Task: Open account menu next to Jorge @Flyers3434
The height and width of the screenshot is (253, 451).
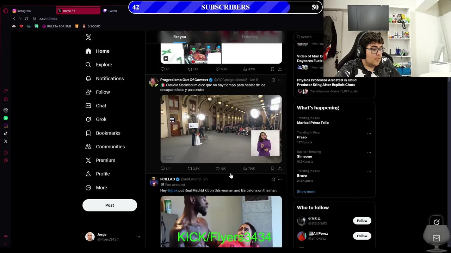Action: click(x=138, y=237)
